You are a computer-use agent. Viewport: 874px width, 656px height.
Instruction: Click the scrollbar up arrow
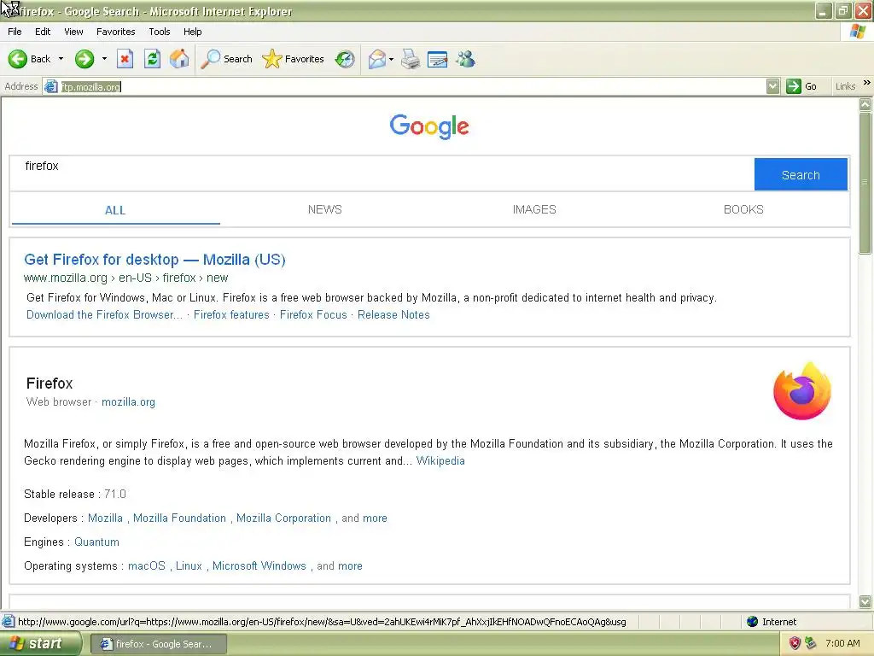click(865, 104)
